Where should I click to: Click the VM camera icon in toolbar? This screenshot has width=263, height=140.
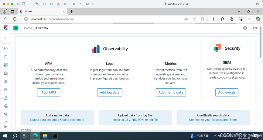click(x=73, y=4)
